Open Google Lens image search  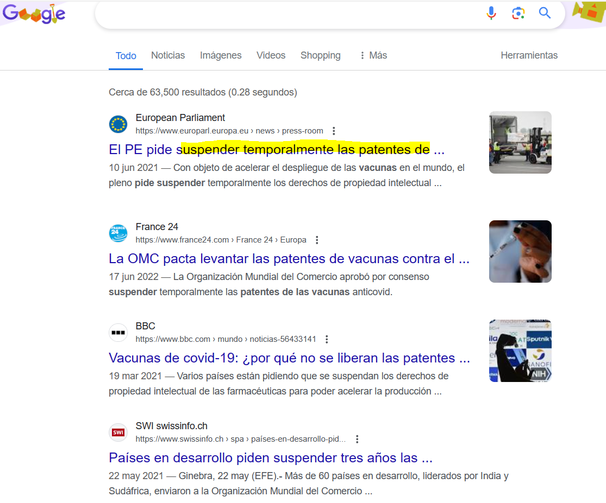click(518, 13)
